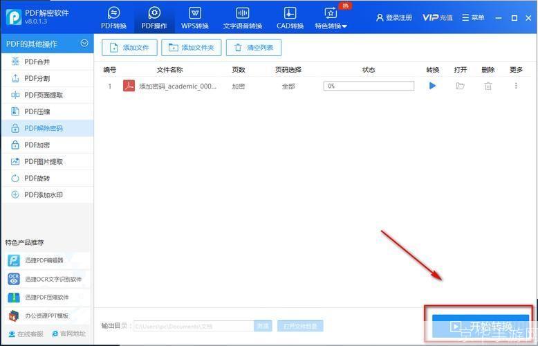Switch to the PDF操作 tab
The image size is (538, 346).
coord(154,18)
